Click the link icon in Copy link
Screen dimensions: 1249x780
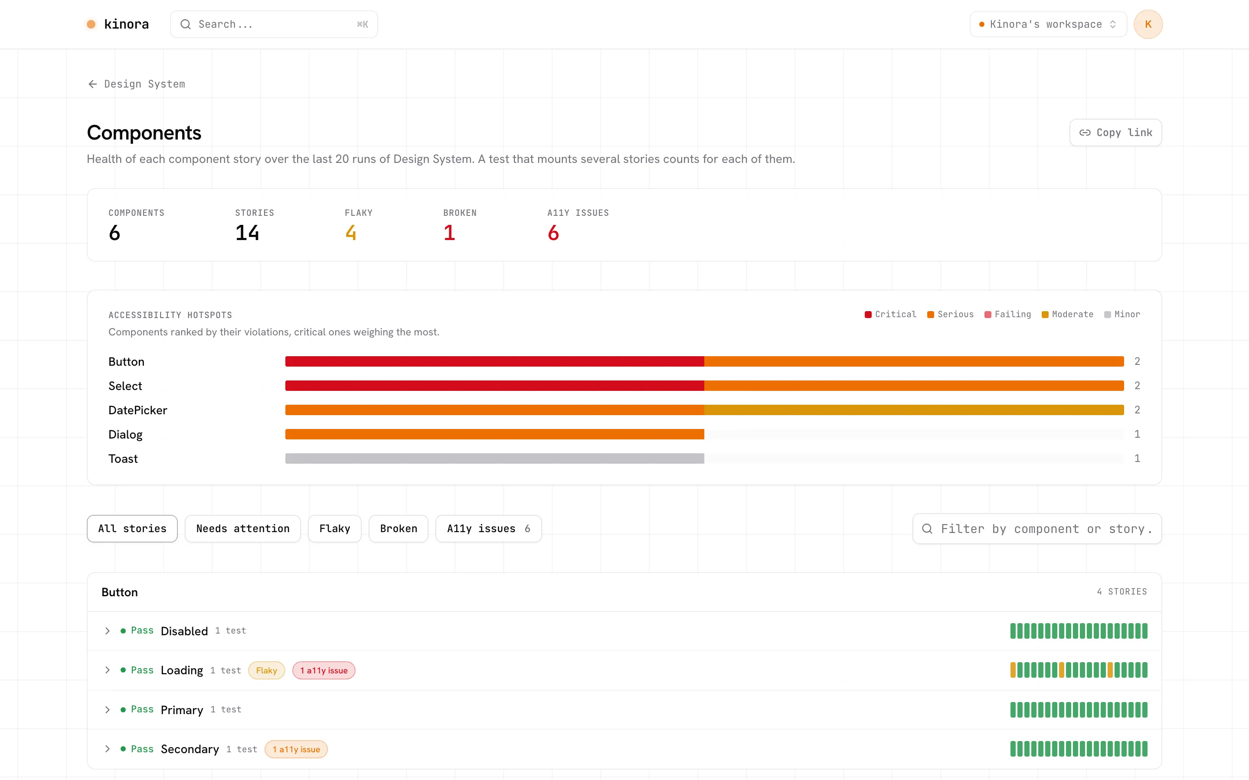pos(1085,133)
